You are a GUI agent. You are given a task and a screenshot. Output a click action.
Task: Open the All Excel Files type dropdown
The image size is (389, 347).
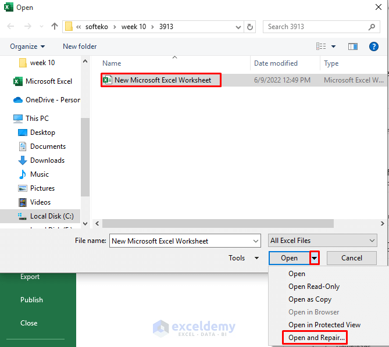pos(323,241)
